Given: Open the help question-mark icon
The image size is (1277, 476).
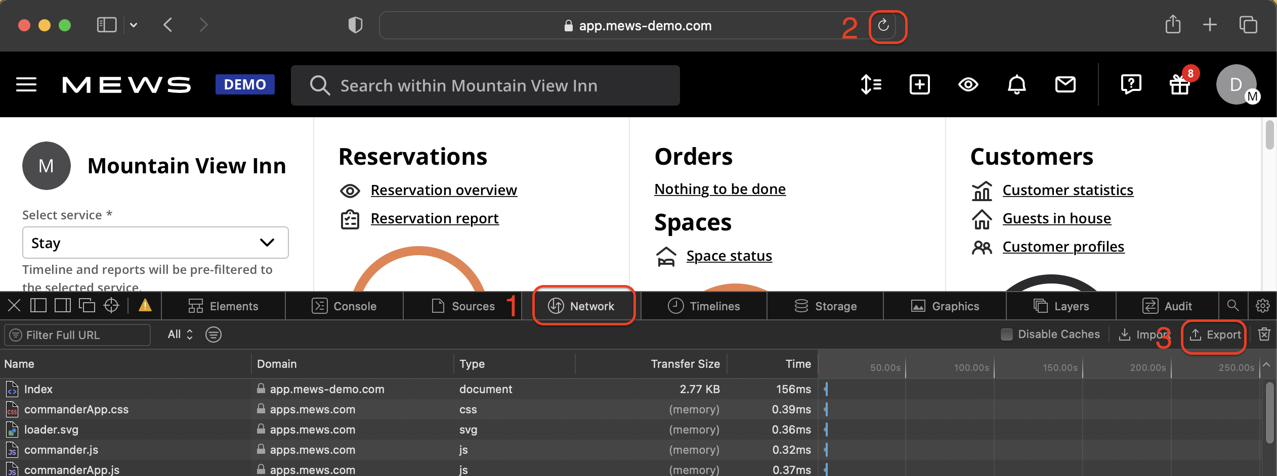Looking at the screenshot, I should [x=1131, y=85].
